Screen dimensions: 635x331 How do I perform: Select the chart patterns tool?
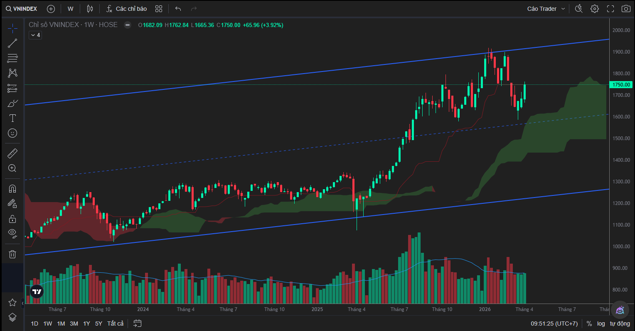coord(12,73)
